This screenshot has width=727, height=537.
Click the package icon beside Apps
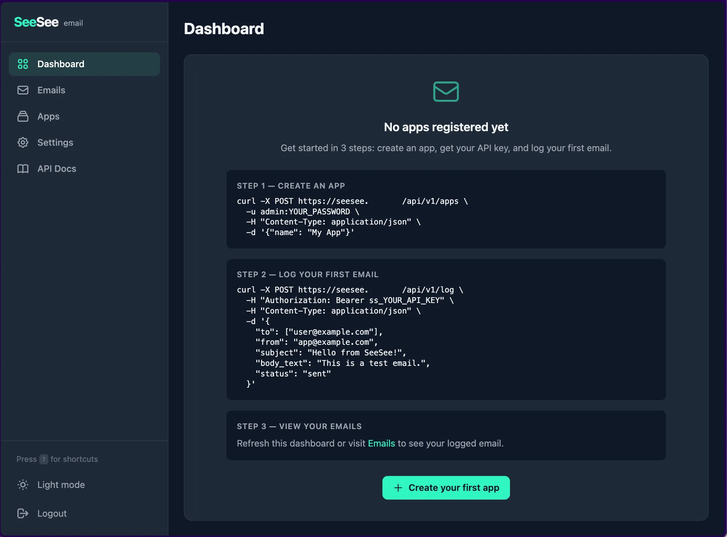(x=23, y=116)
